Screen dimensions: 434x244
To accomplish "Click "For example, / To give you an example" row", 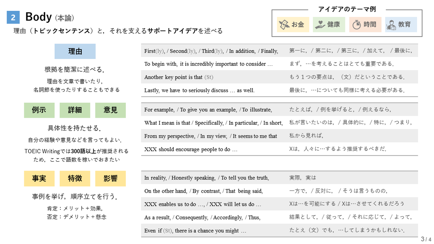I will pos(280,110).
